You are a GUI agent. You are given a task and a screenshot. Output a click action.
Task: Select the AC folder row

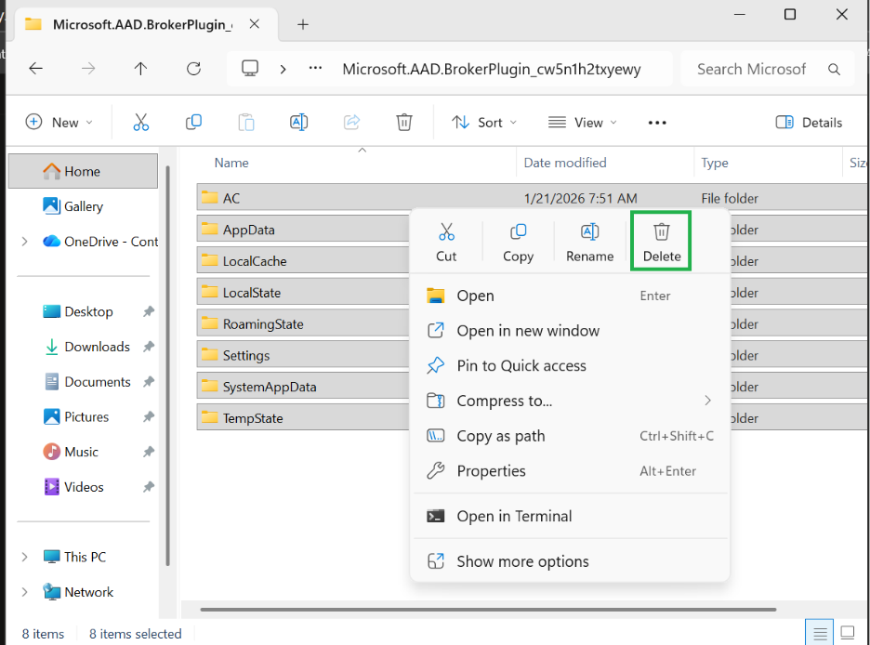(x=532, y=197)
